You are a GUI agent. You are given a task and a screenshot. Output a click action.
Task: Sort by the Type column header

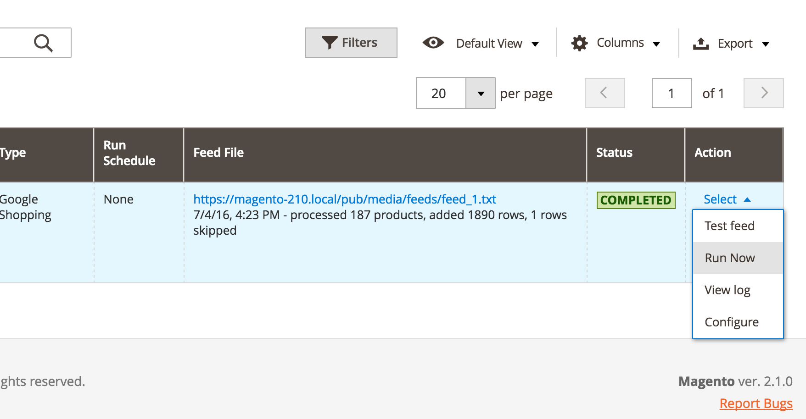pos(46,155)
